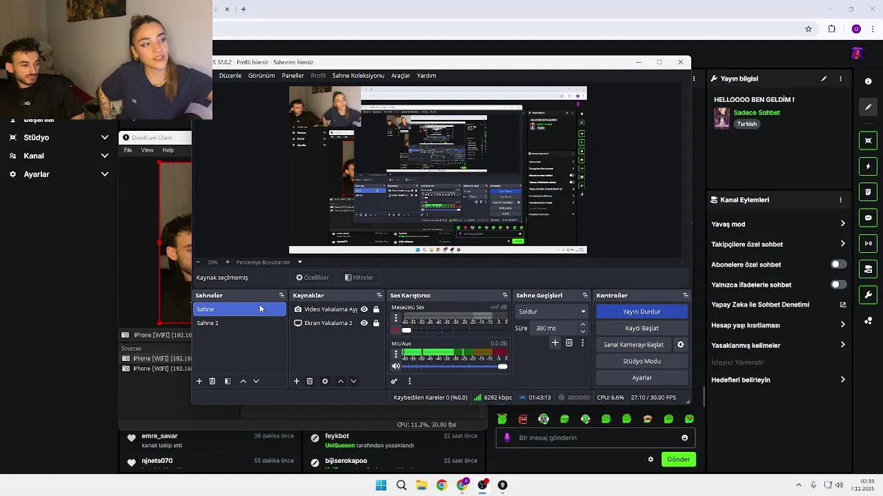Open Paneller menu in OBS
The width and height of the screenshot is (883, 496).
[x=292, y=76]
